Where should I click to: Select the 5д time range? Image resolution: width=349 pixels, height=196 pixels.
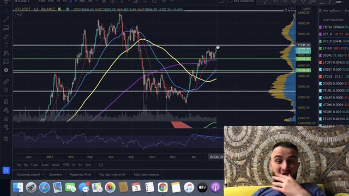[x=26, y=165]
